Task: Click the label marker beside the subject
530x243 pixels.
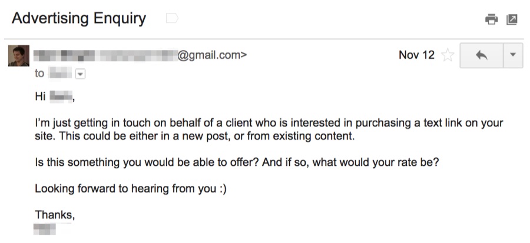Action: click(x=172, y=18)
